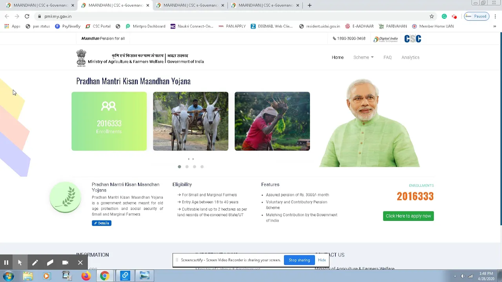Close the Screencastify drawing toolbar
The height and width of the screenshot is (282, 502).
80,262
